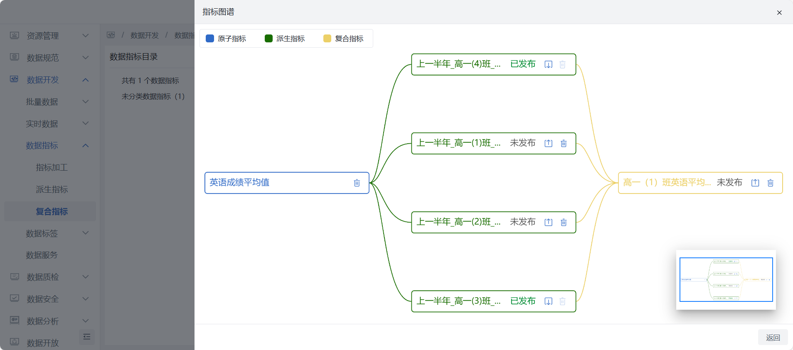Click 未发布 status on 高一(2)班 node
Image resolution: width=793 pixels, height=350 pixels.
523,222
